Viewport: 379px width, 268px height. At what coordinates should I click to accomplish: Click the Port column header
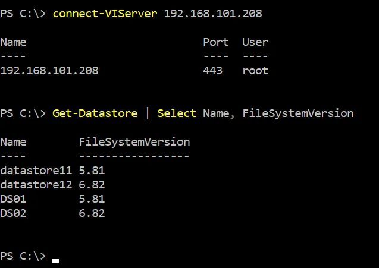[215, 42]
